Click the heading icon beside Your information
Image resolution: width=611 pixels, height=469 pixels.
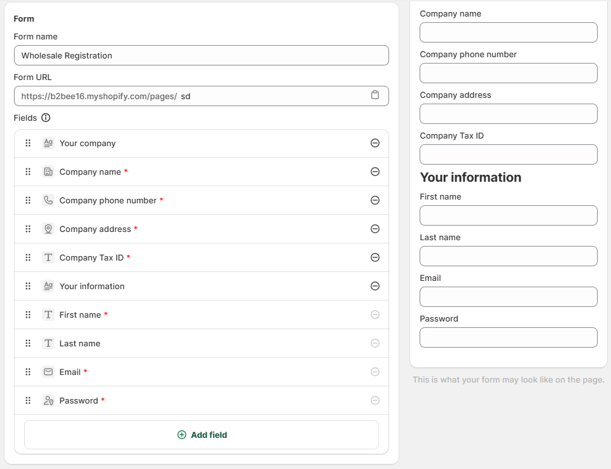point(48,286)
